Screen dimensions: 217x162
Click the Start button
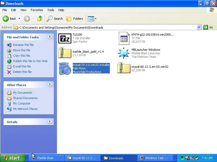click(x=13, y=158)
